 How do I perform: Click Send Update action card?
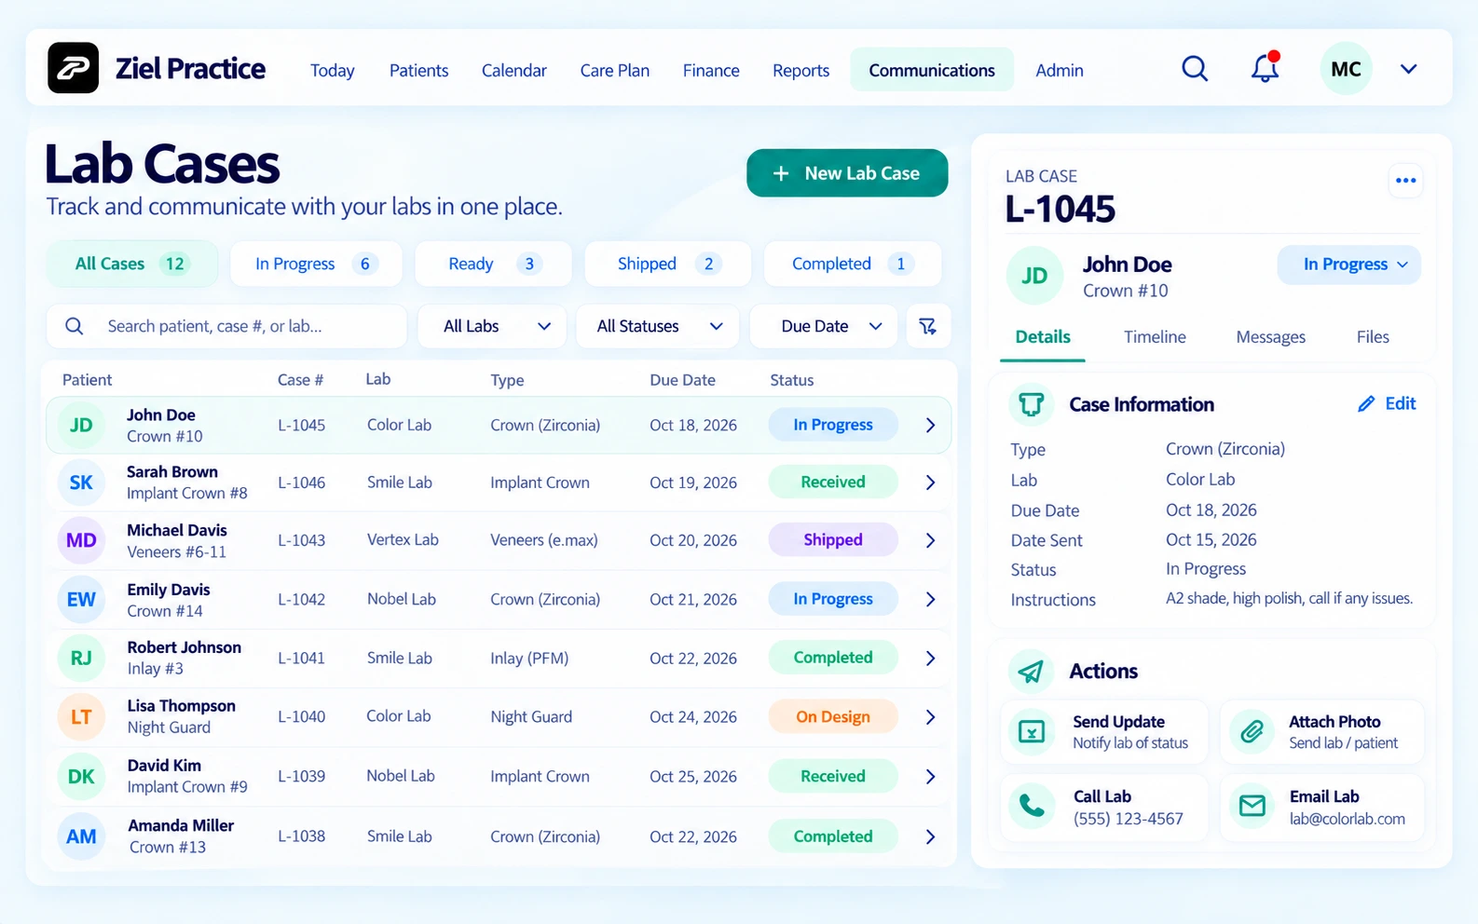[x=1104, y=731]
